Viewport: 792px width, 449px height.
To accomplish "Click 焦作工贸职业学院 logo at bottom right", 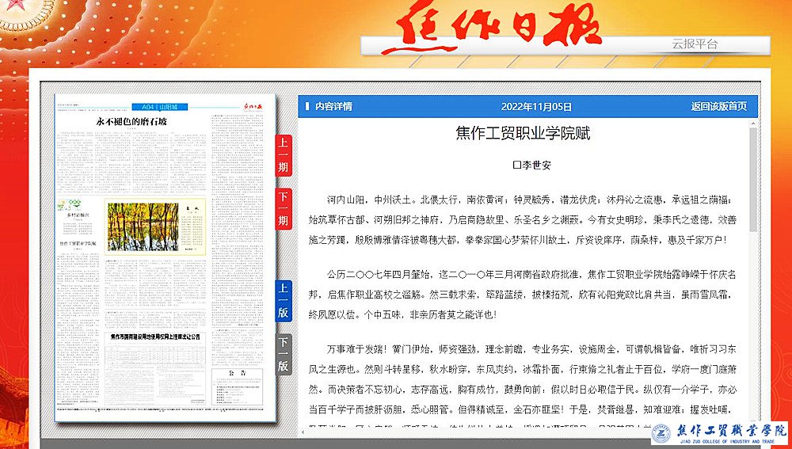I will [719, 434].
